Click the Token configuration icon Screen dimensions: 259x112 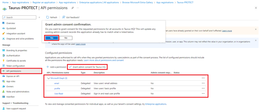click(4, 66)
